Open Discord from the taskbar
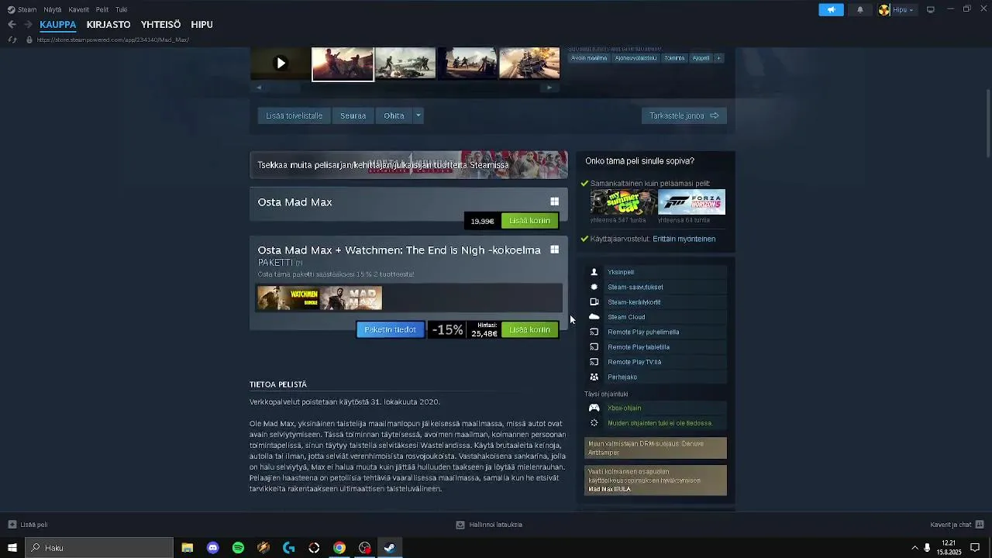This screenshot has height=558, width=992. [213, 548]
